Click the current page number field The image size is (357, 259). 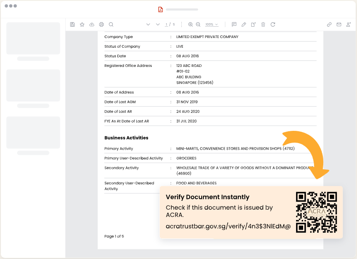point(166,24)
